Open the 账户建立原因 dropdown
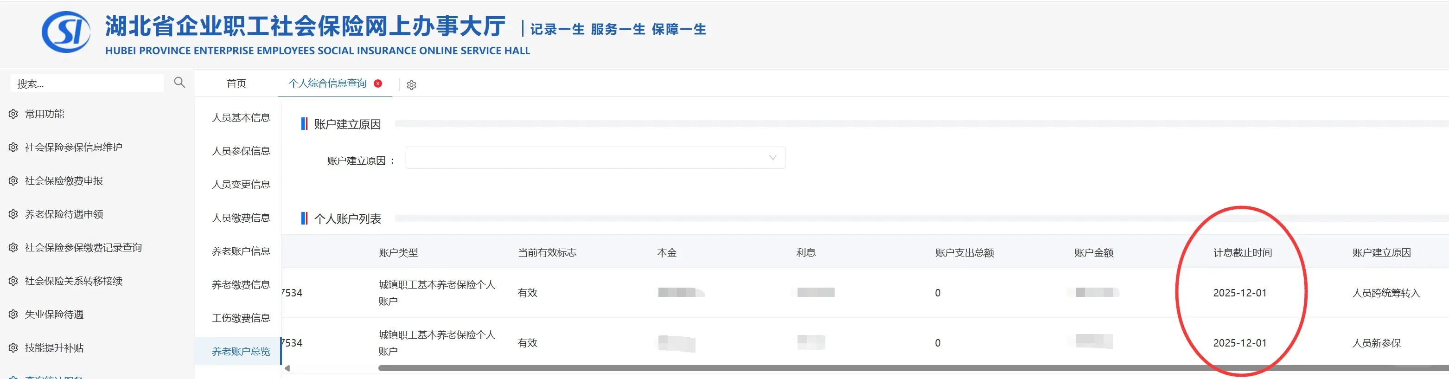 coord(595,158)
